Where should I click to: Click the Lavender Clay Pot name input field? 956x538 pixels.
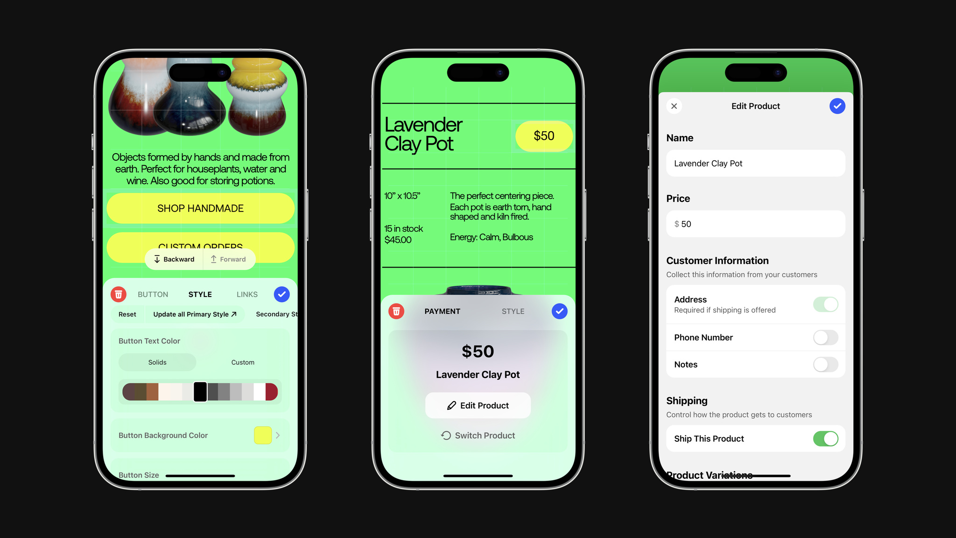(755, 163)
